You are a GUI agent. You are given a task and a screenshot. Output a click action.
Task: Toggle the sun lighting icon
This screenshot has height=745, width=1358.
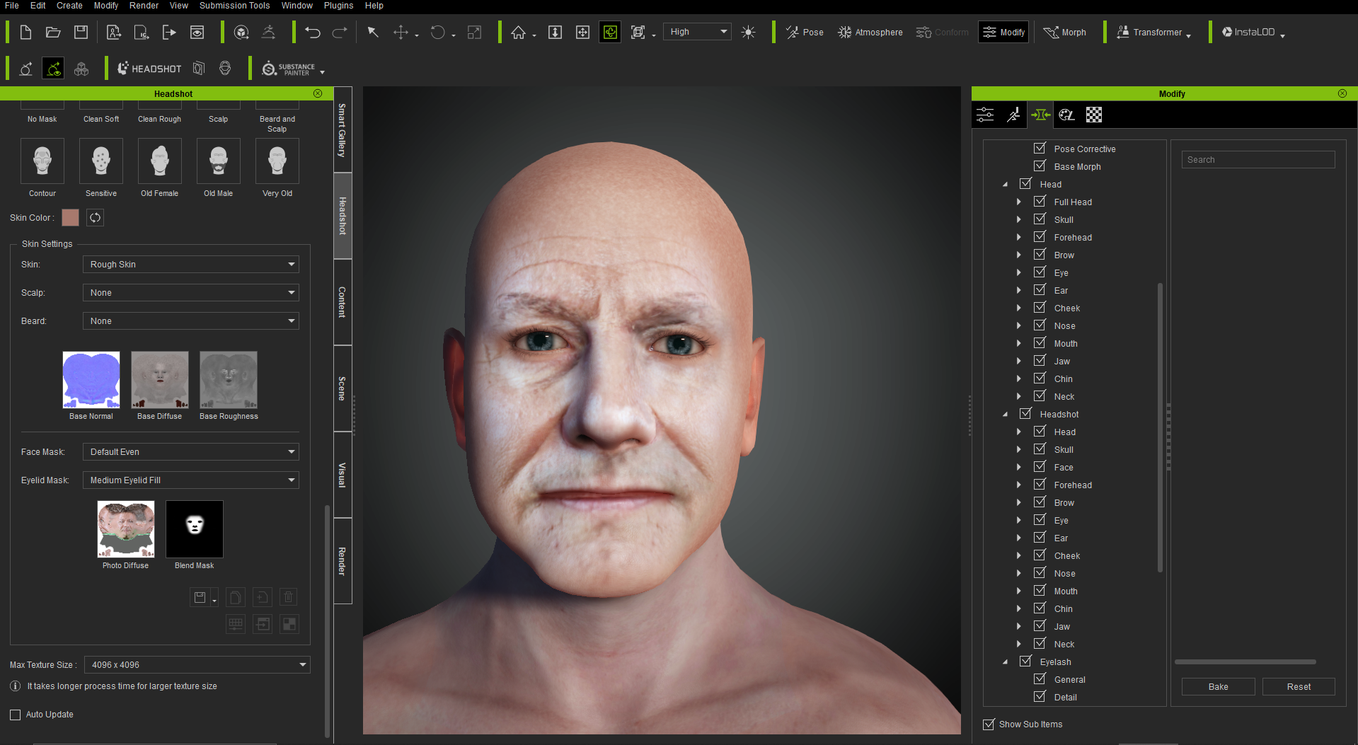[x=748, y=33]
